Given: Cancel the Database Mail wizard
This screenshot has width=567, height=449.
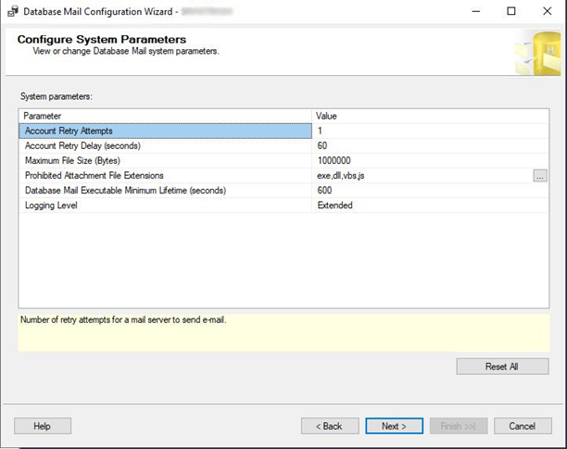Looking at the screenshot, I should tap(523, 426).
